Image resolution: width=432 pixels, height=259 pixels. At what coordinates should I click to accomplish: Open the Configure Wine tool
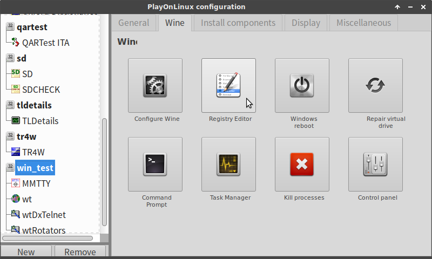tap(155, 85)
